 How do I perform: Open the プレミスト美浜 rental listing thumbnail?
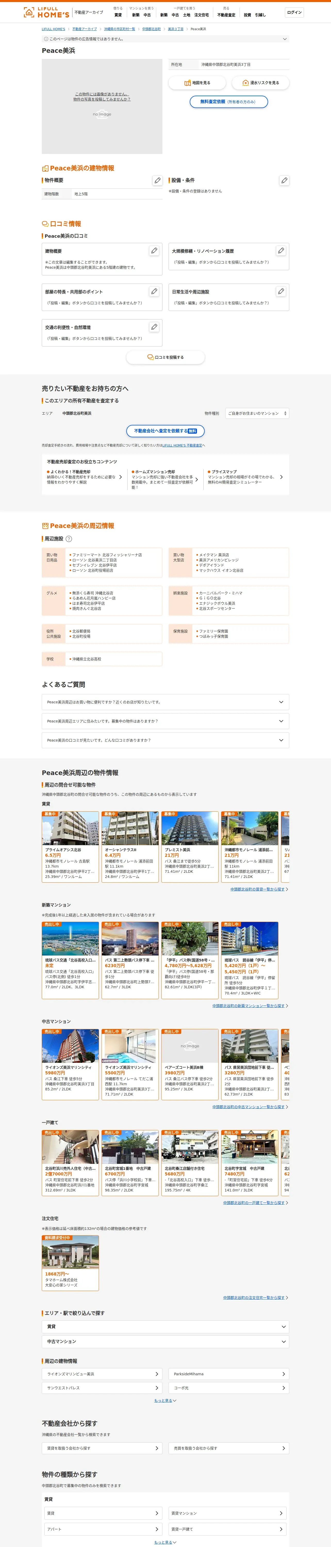(x=190, y=829)
